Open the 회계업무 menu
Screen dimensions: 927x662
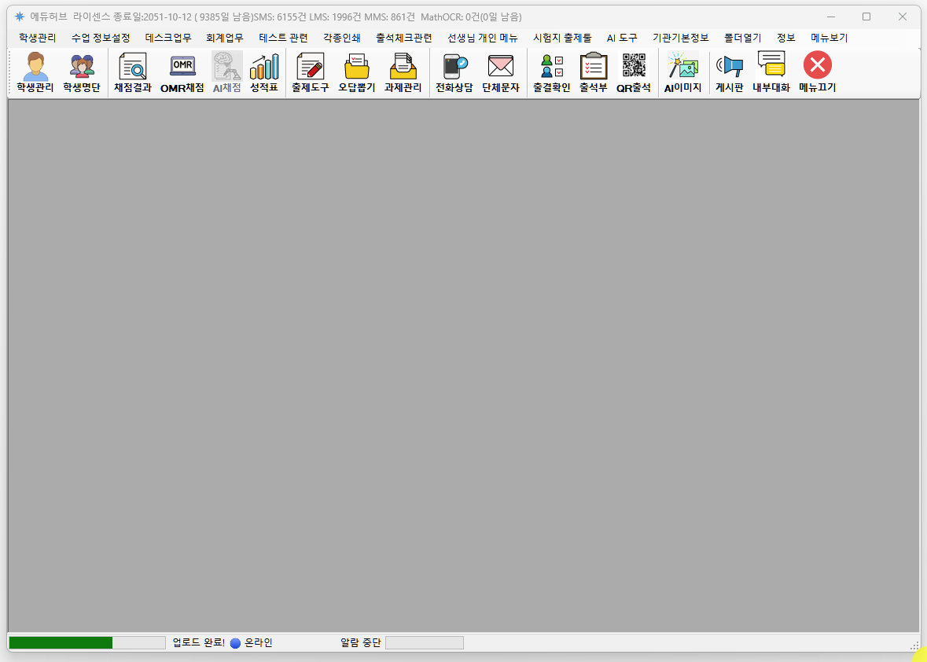point(225,38)
